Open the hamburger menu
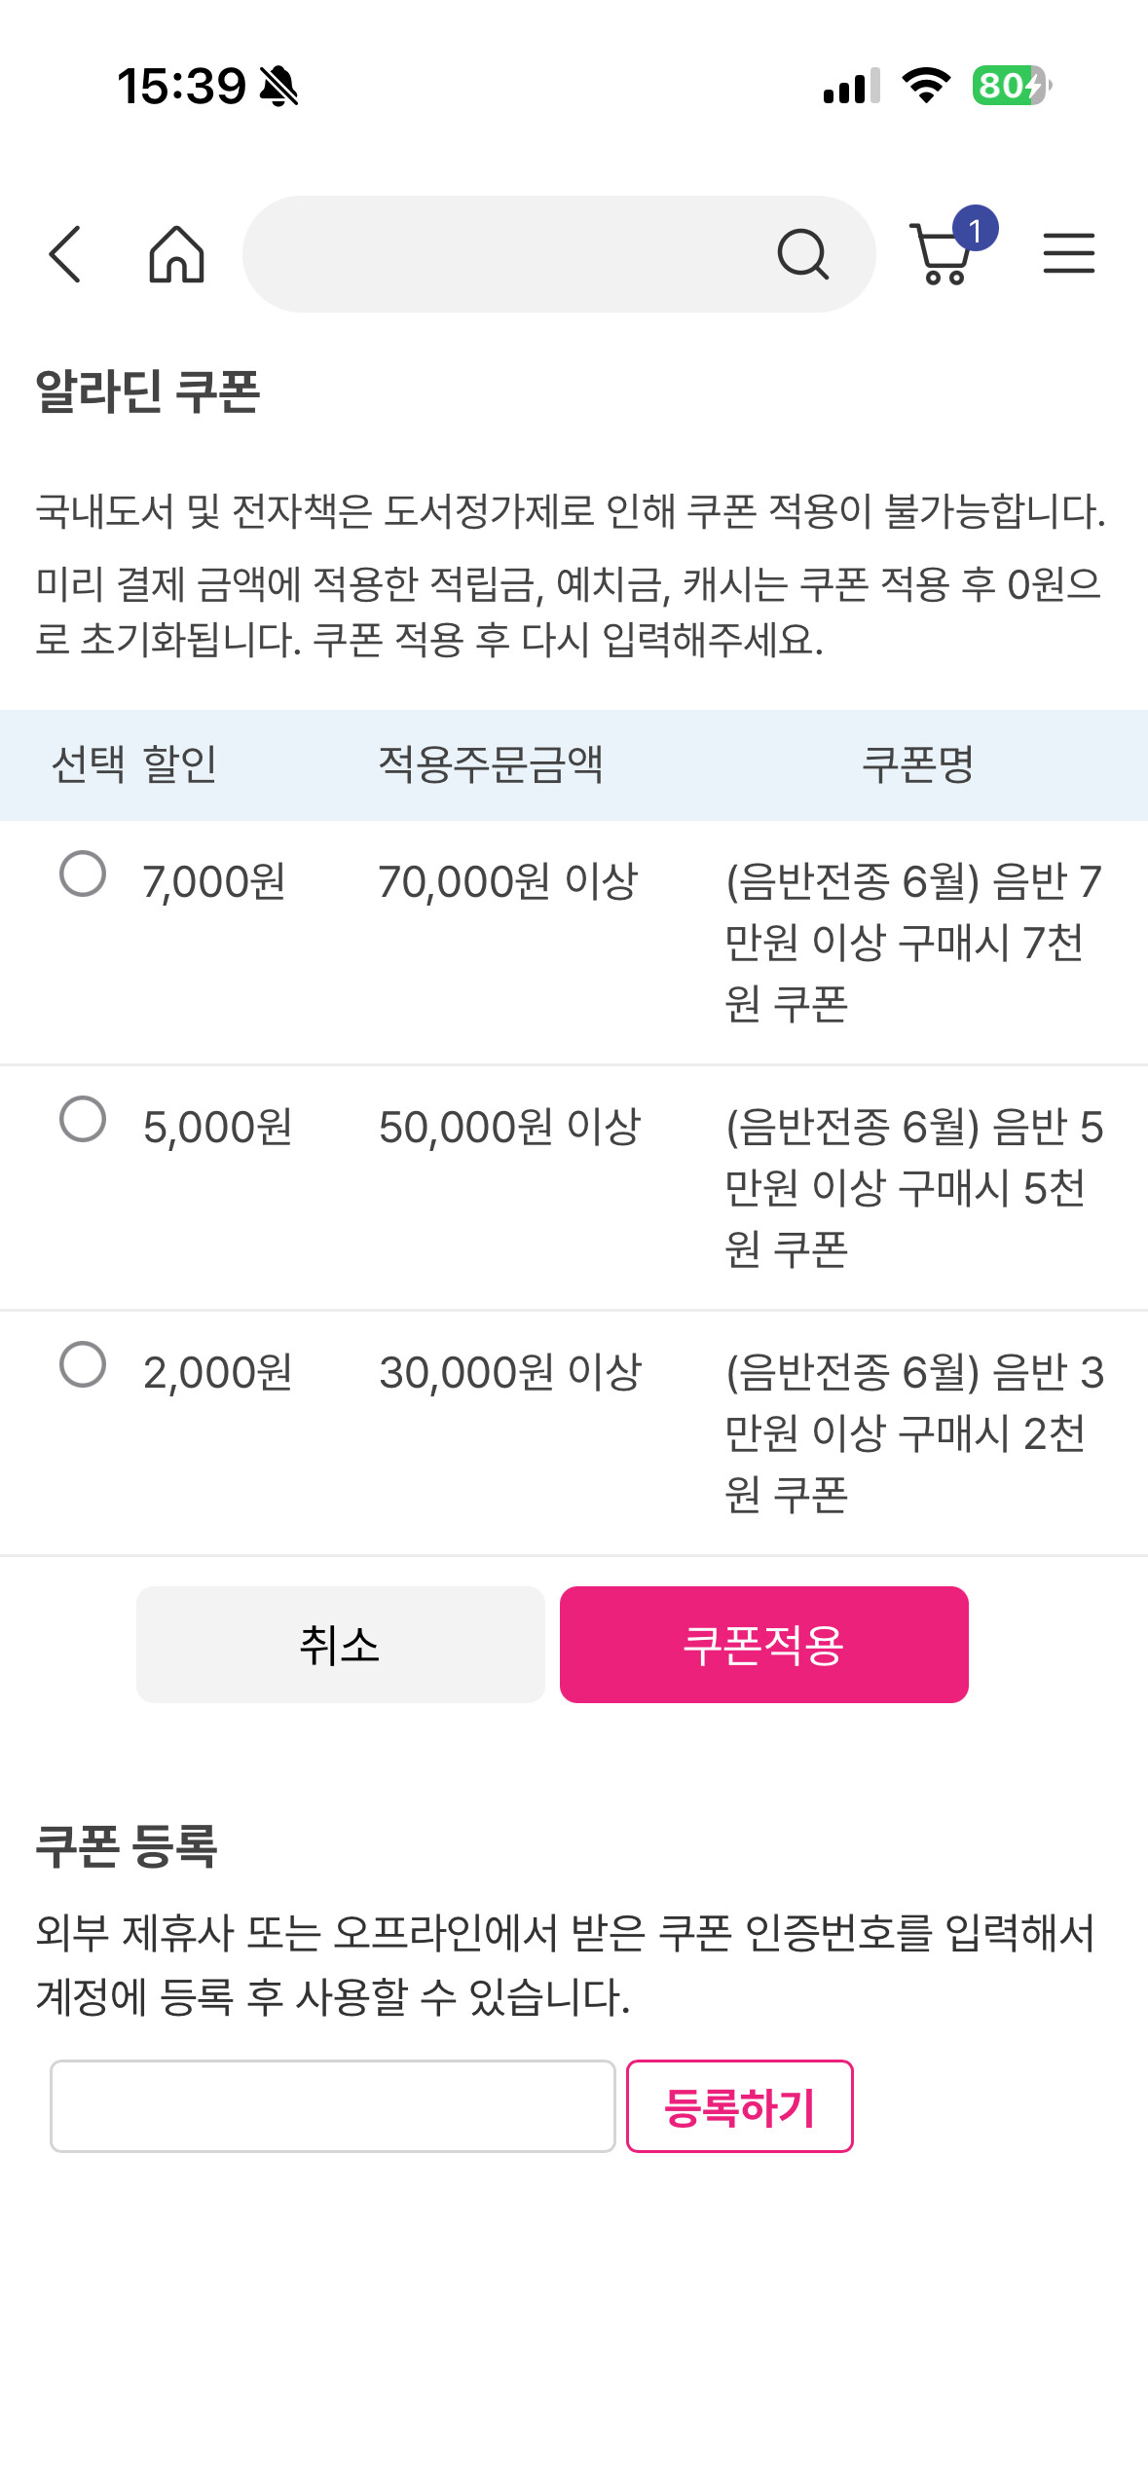 click(1068, 254)
